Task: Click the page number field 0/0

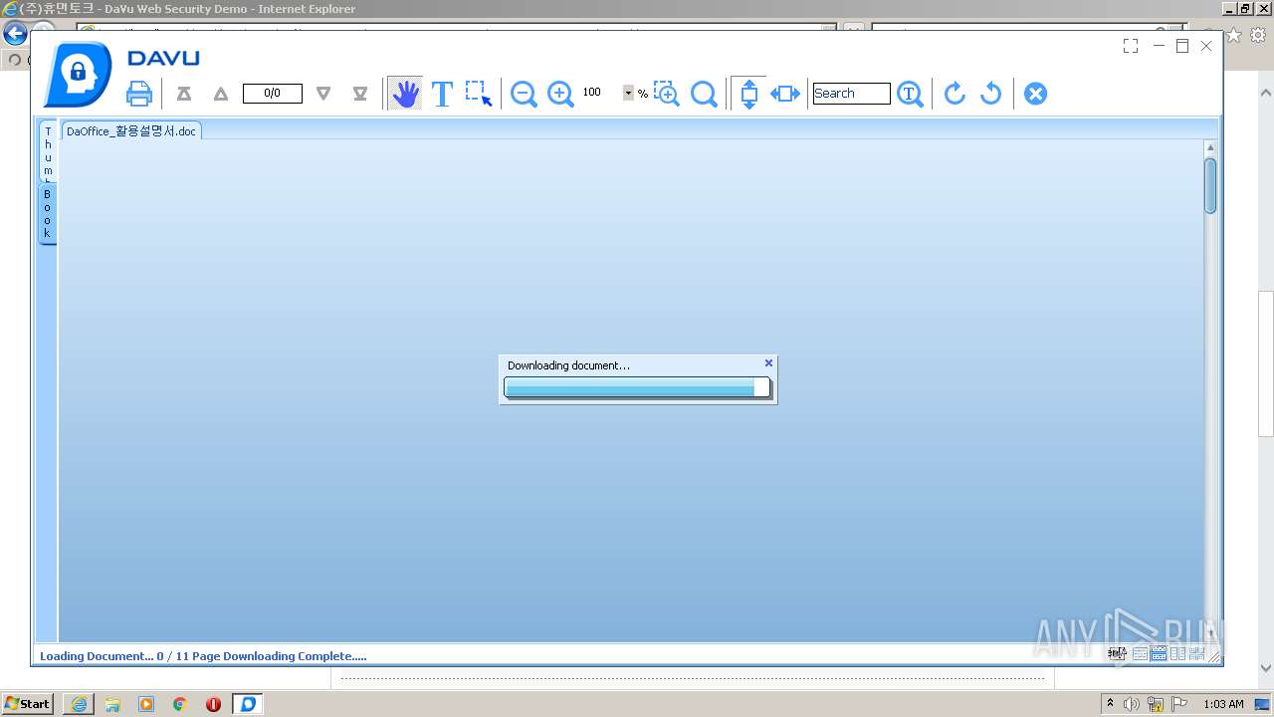Action: 273,94
